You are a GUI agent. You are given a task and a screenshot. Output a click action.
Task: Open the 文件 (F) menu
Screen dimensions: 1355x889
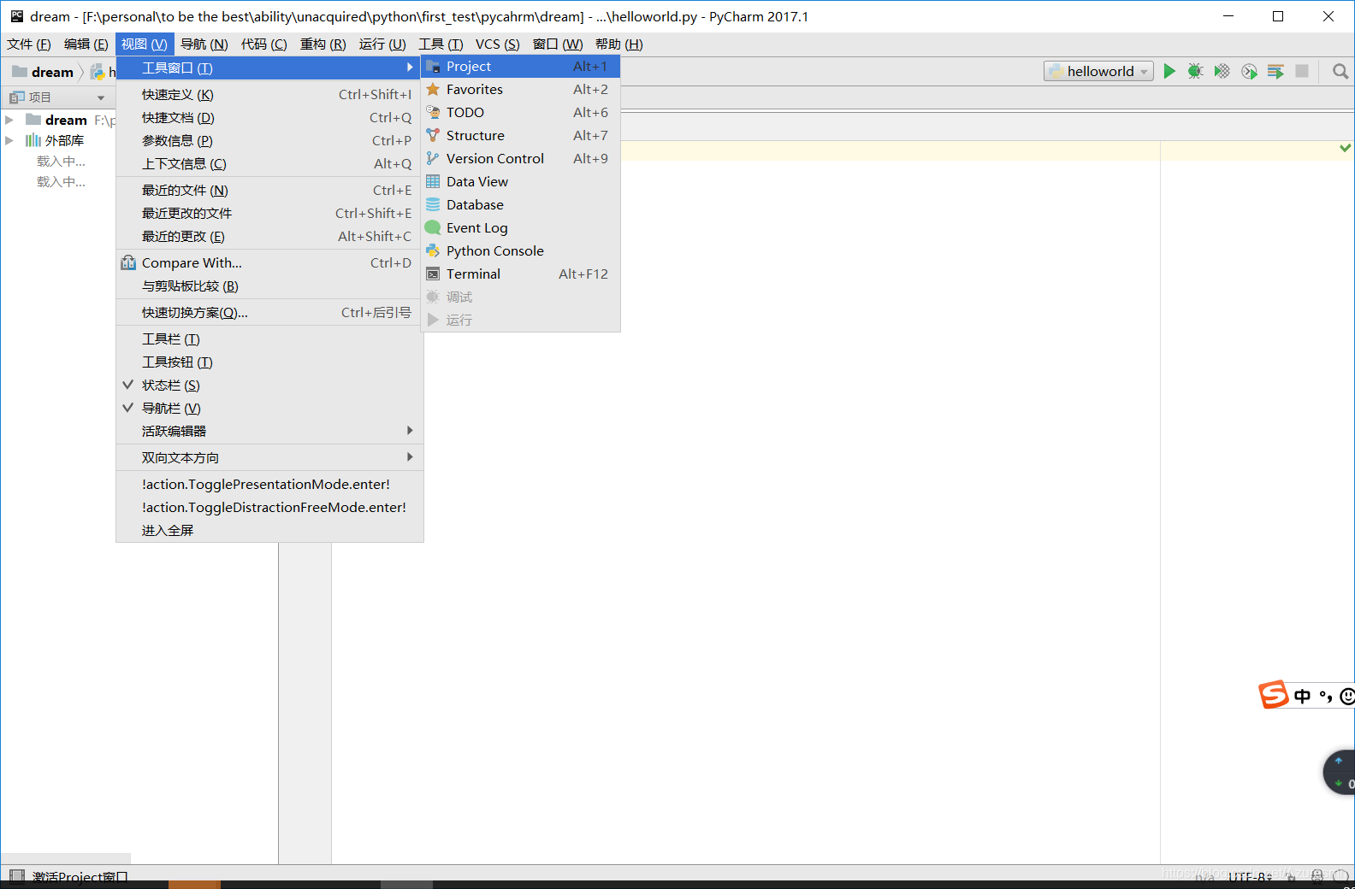pyautogui.click(x=29, y=44)
